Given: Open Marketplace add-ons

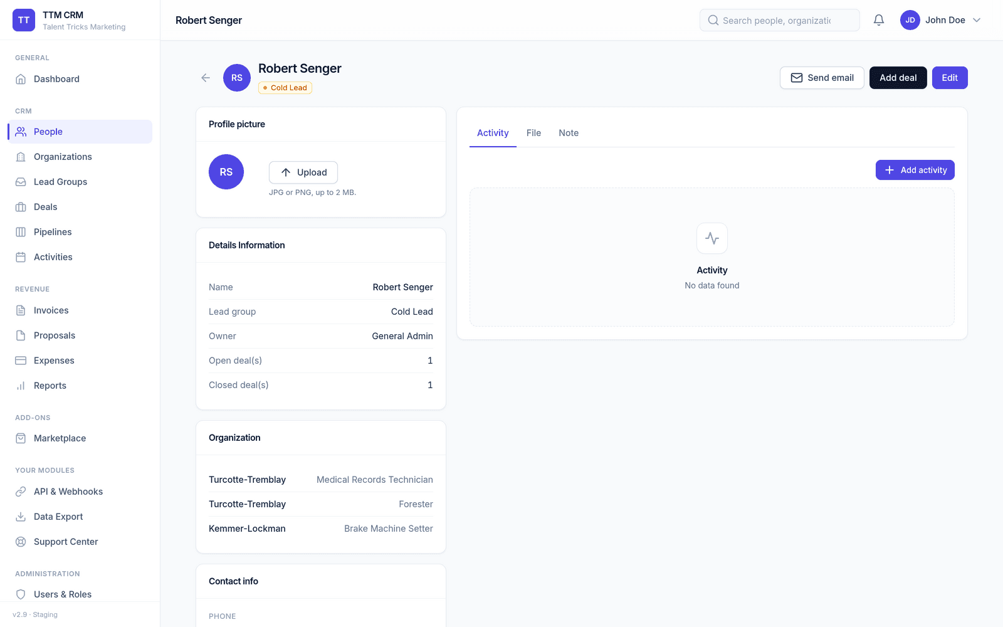Looking at the screenshot, I should coord(80,438).
